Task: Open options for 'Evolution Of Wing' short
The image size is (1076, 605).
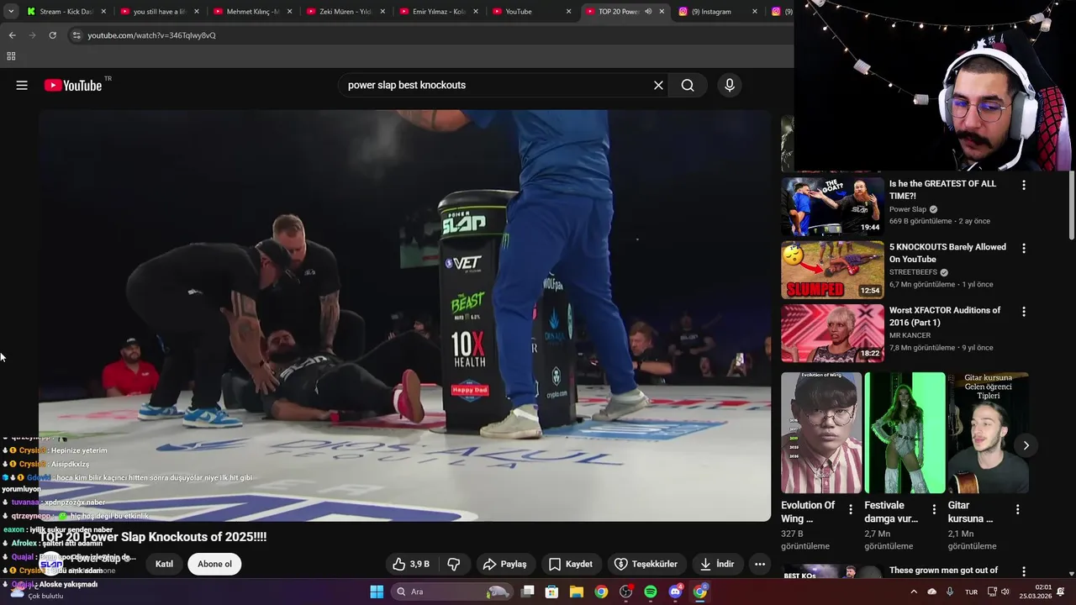Action: pos(850,509)
